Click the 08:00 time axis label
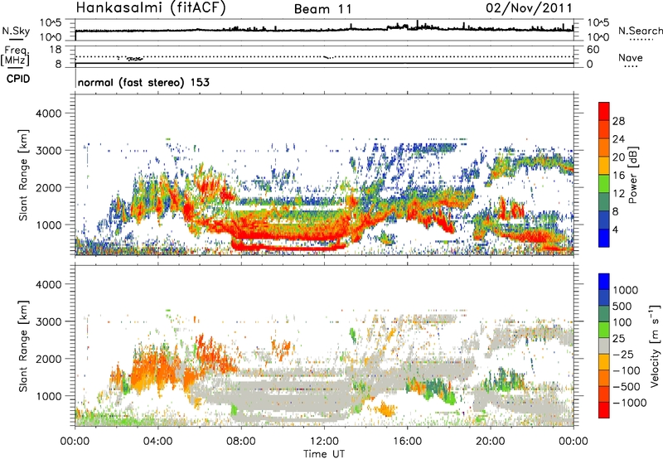 241,442
